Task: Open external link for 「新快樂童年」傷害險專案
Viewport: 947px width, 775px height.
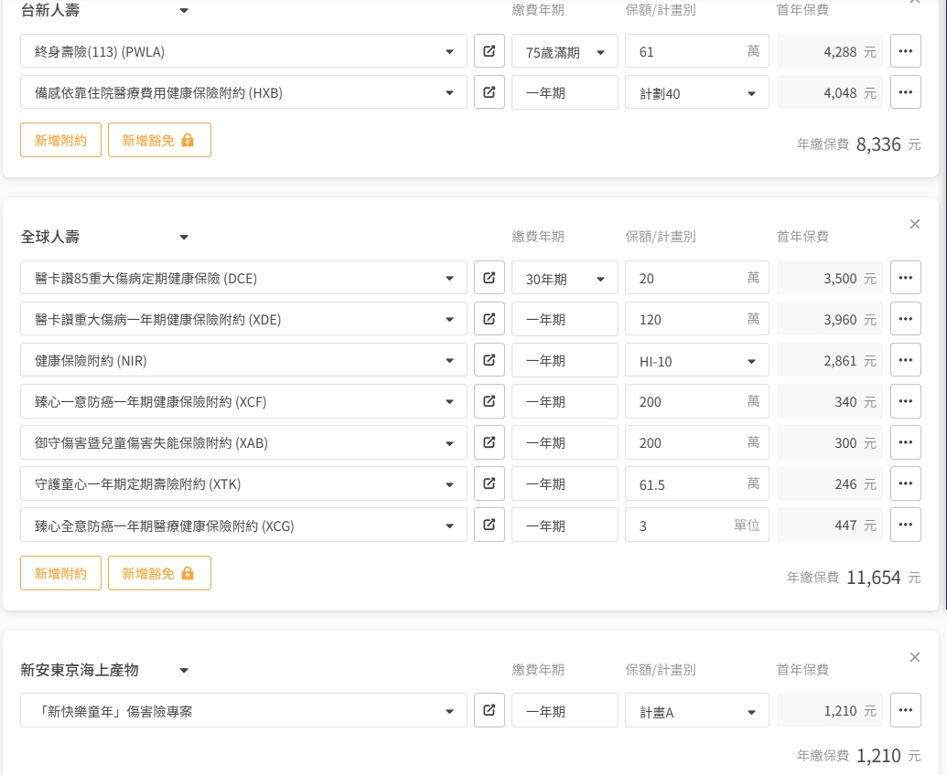Action: [x=489, y=710]
